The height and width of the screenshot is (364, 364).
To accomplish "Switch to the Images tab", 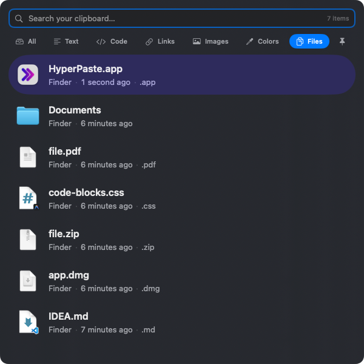I will pos(211,41).
